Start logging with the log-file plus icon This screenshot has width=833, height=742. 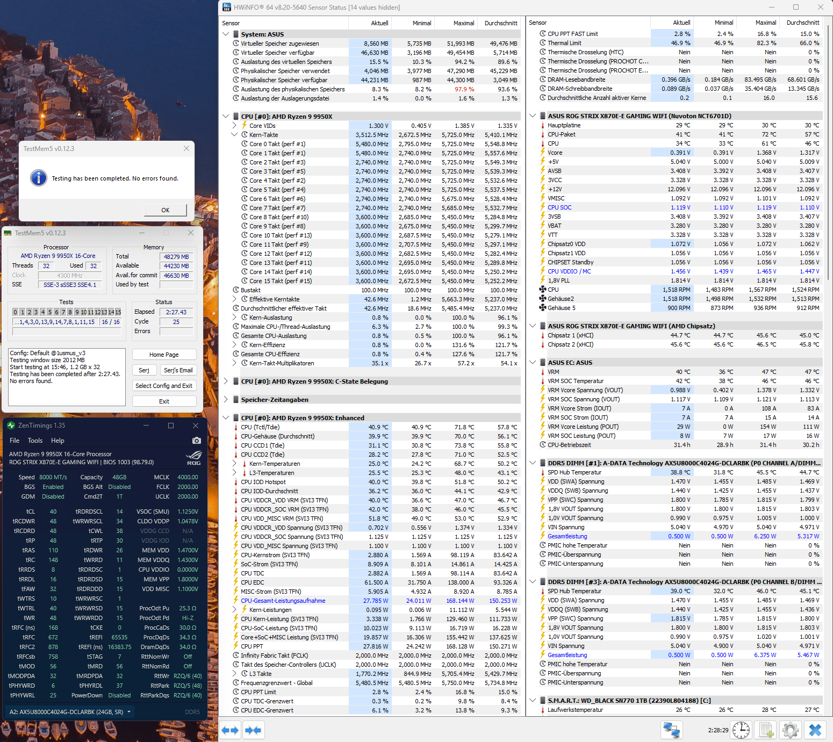(x=766, y=730)
